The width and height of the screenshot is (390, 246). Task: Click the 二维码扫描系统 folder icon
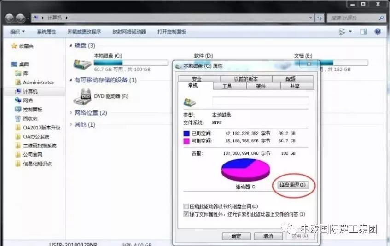18,146
